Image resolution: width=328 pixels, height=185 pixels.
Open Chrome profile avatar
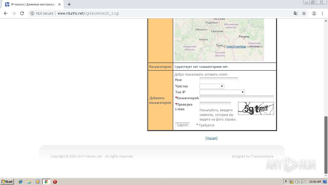click(314, 13)
